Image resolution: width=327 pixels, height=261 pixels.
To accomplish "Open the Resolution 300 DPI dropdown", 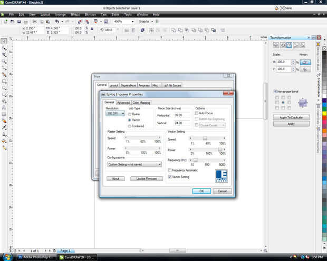I will coord(115,114).
